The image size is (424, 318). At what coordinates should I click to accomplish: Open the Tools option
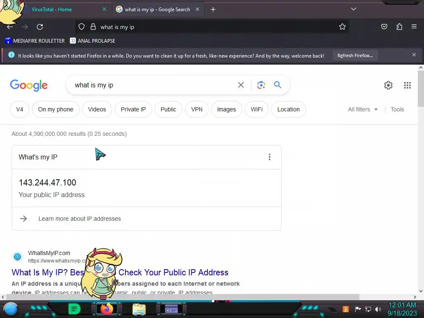397,109
